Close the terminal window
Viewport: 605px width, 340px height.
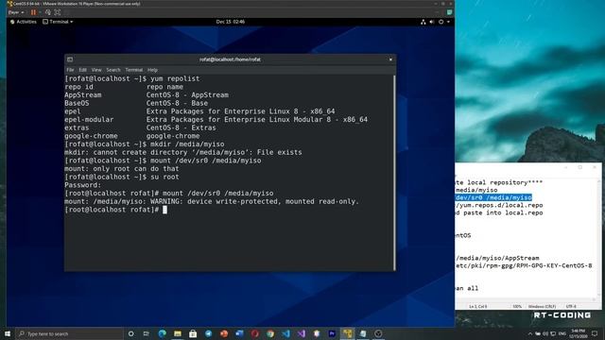coord(390,59)
